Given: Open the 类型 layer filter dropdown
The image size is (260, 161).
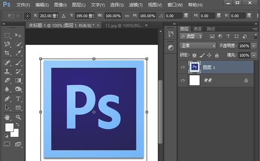Looking at the screenshot, I should point(191,36).
